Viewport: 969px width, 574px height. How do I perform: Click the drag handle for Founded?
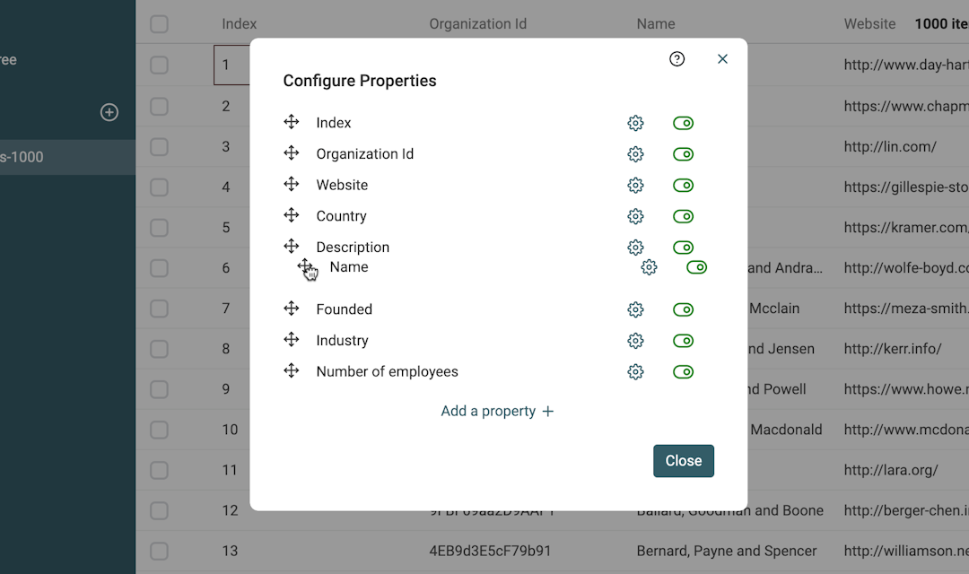point(292,309)
